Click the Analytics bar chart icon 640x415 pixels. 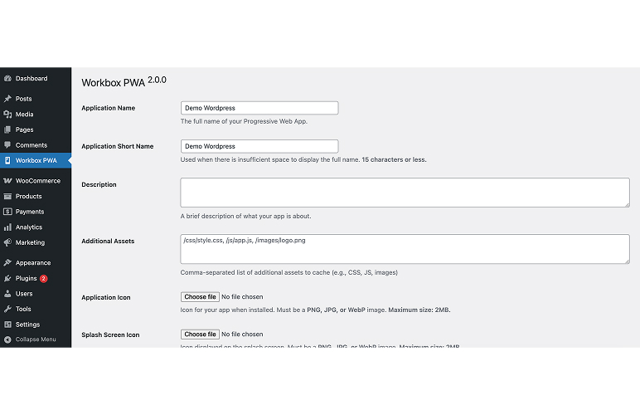7,227
